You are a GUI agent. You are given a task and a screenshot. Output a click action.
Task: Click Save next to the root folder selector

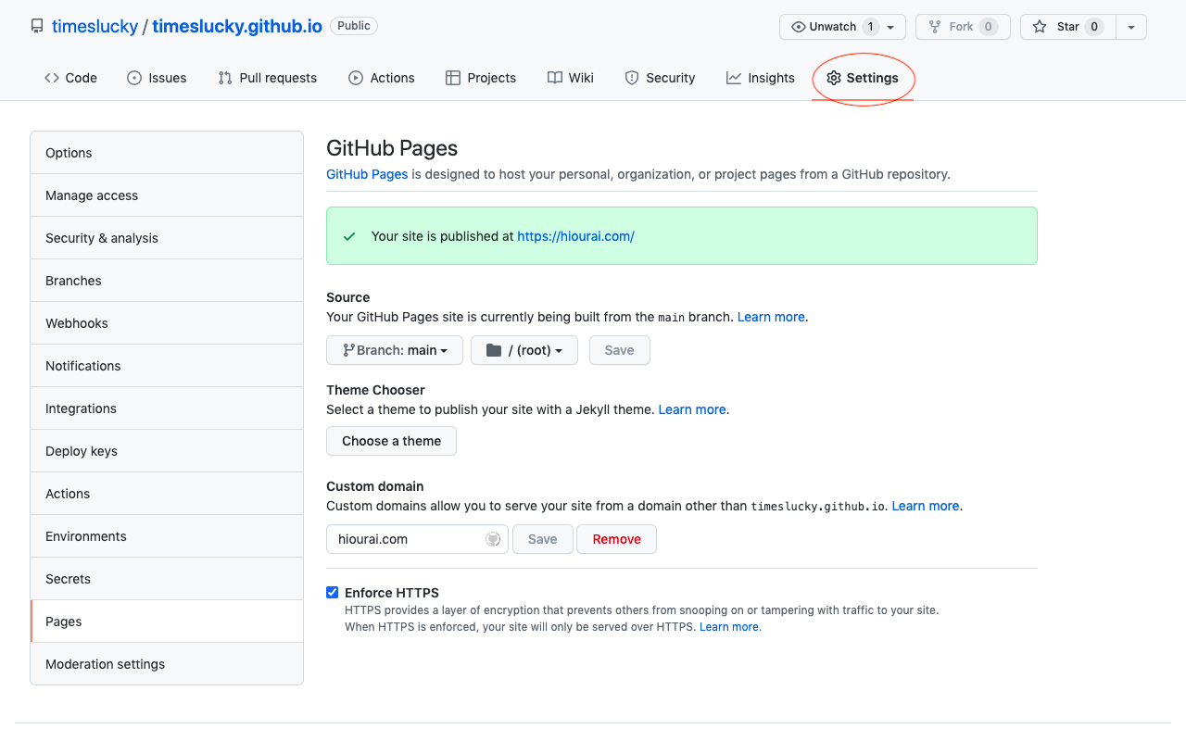pos(619,350)
